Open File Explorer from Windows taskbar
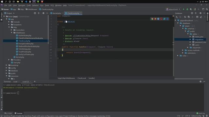Viewport: 209px width, 117px height. 18,2
